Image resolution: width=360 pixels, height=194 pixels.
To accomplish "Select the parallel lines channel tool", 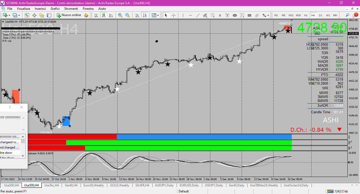I will click(257, 15).
